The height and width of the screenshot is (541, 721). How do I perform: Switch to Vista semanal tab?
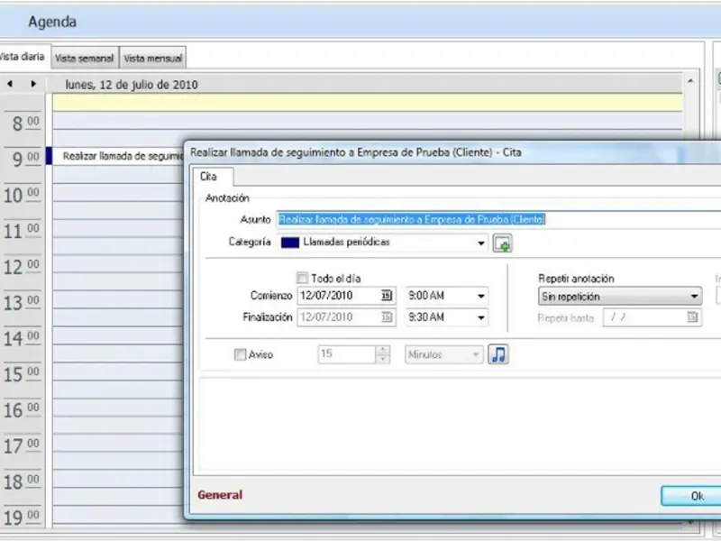pyautogui.click(x=84, y=59)
